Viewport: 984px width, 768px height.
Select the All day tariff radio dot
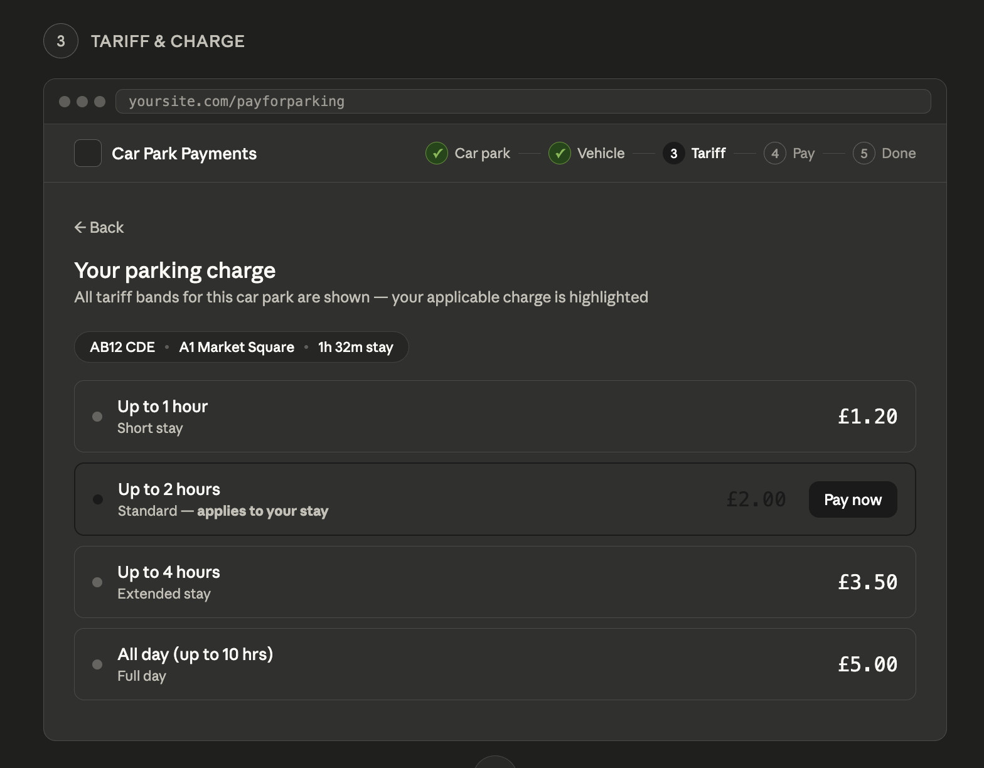tap(97, 664)
